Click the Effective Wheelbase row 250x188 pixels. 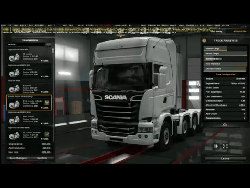(x=226, y=105)
